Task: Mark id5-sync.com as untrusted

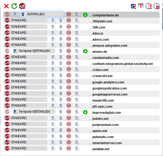Action: 69,106
